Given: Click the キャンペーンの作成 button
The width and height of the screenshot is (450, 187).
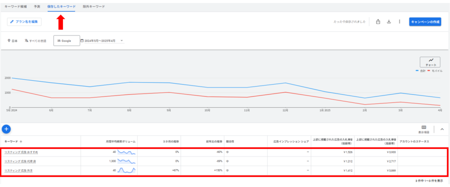Looking at the screenshot, I should point(425,22).
